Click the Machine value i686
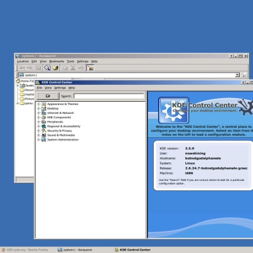The height and width of the screenshot is (253, 253). coord(189,173)
